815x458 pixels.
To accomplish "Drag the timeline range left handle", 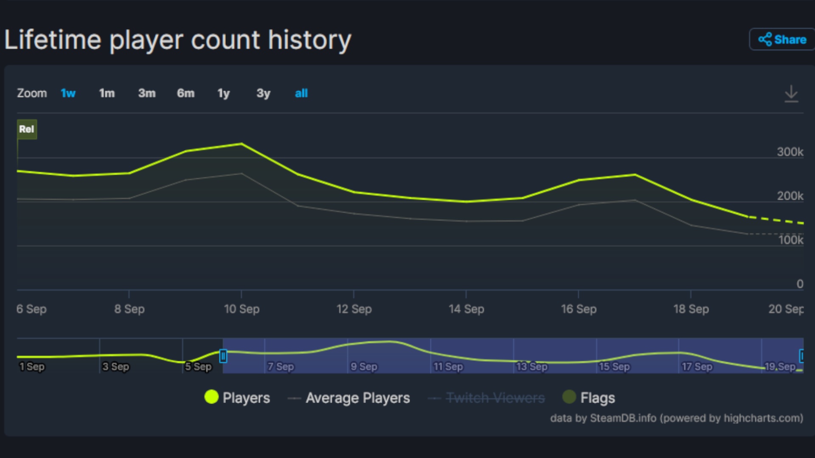I will pos(223,356).
